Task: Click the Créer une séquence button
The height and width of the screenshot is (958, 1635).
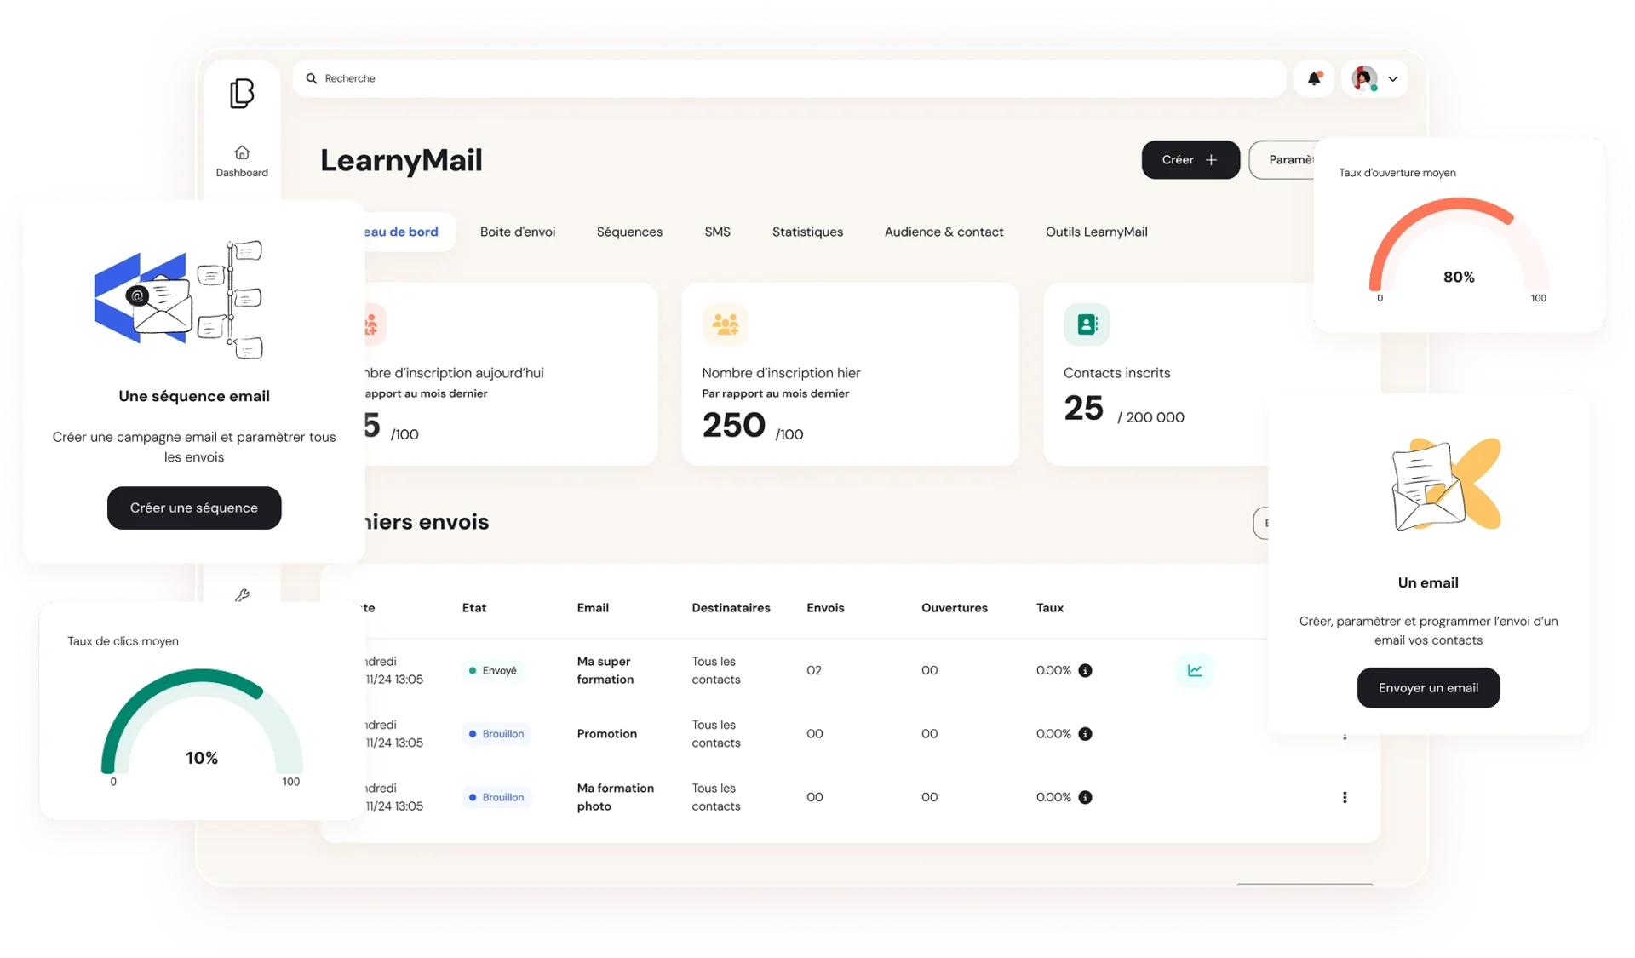Action: 194,508
